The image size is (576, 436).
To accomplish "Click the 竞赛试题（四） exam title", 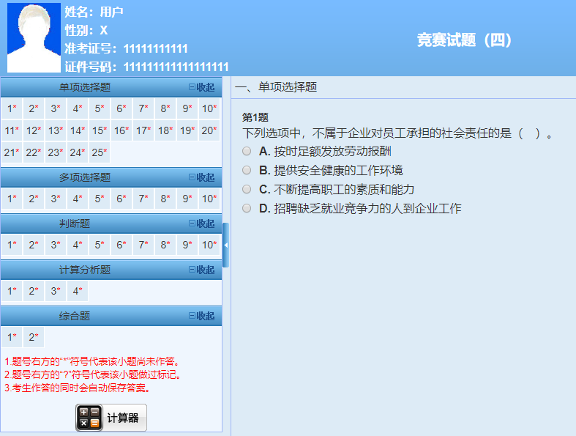I will (464, 40).
